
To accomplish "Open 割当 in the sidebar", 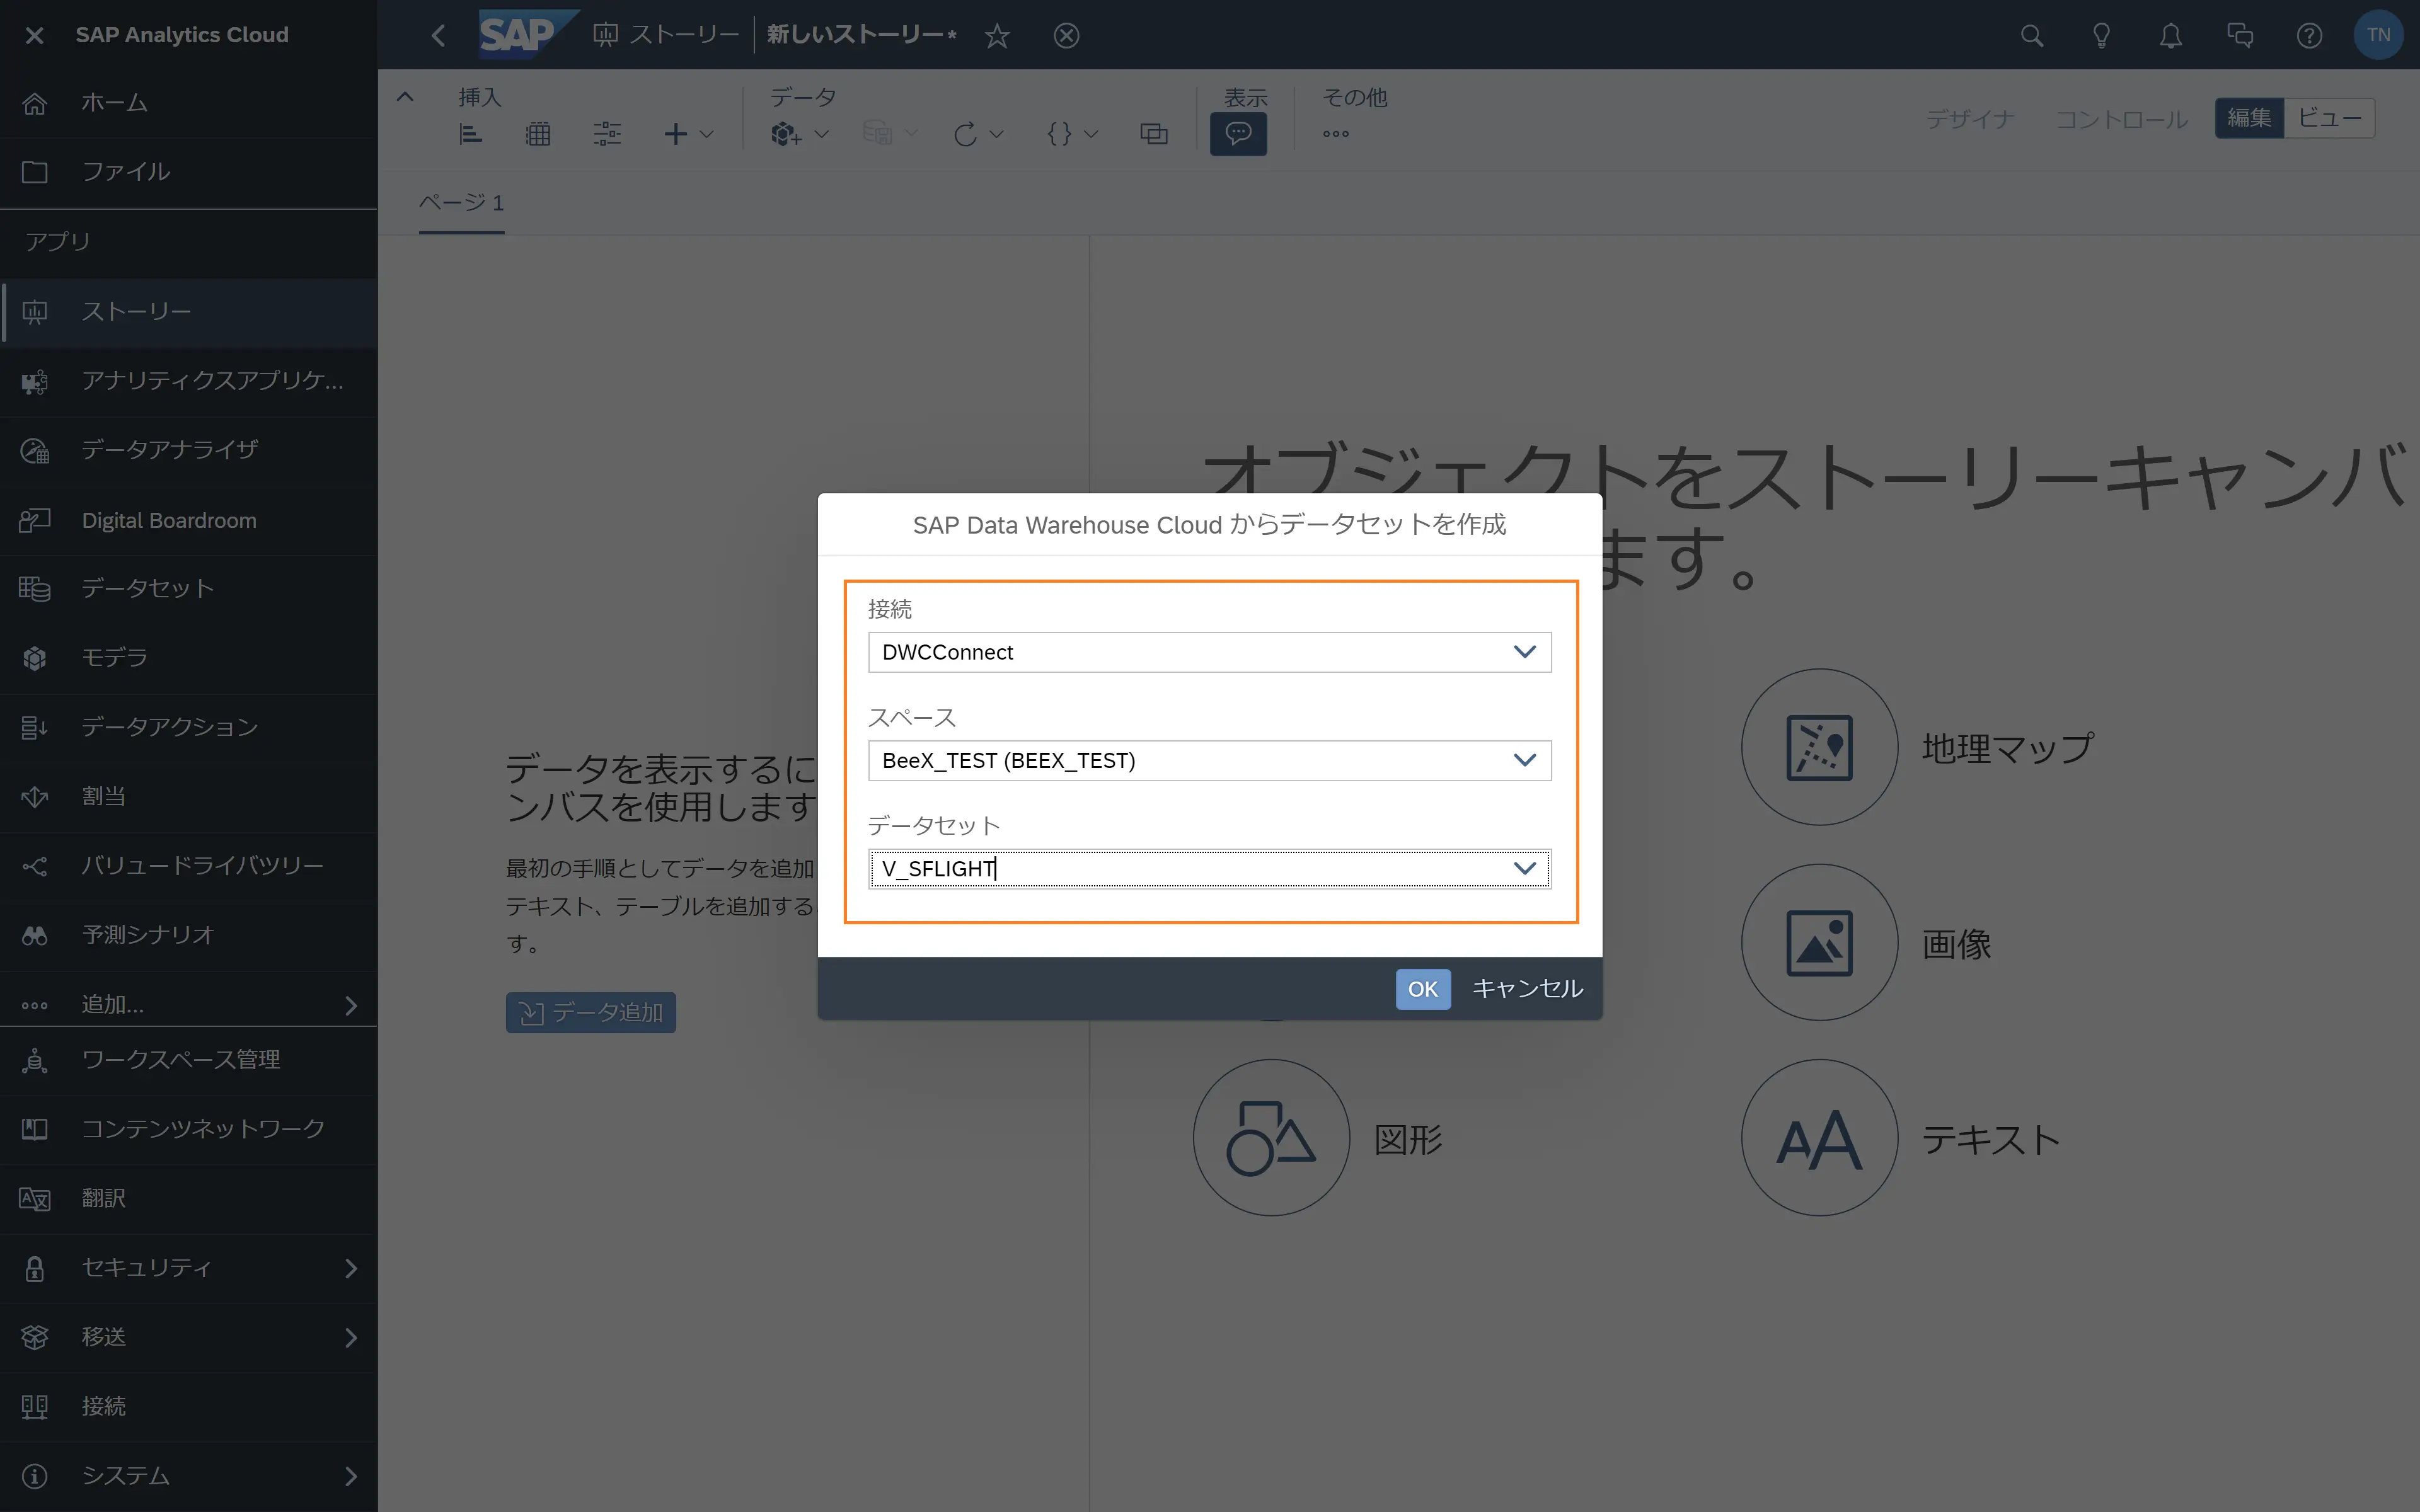I will (x=188, y=797).
